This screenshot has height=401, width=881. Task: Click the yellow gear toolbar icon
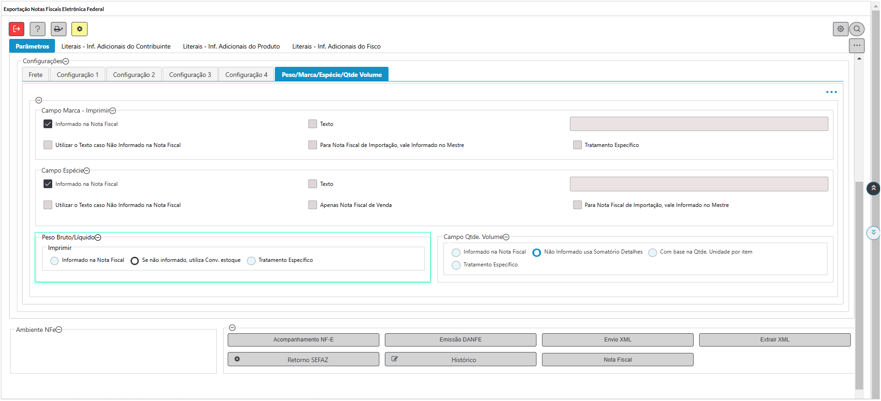click(79, 29)
